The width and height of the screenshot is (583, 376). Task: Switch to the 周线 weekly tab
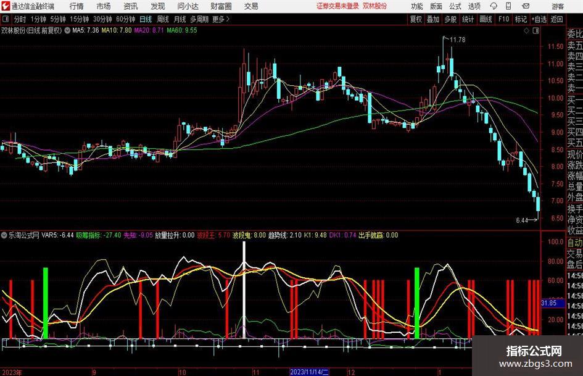point(163,19)
